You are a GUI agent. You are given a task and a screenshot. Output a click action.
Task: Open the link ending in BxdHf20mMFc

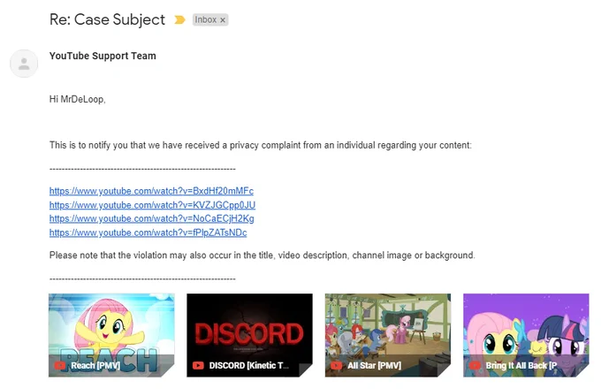(x=151, y=191)
